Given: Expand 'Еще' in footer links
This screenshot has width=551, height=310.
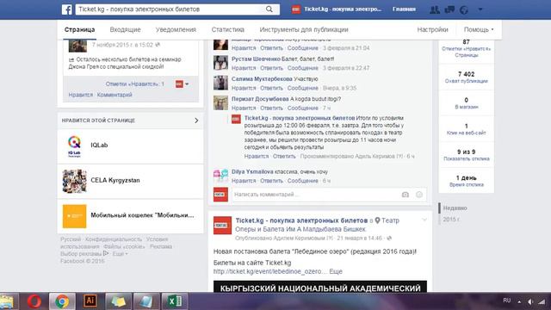Looking at the screenshot, I should [x=120, y=254].
